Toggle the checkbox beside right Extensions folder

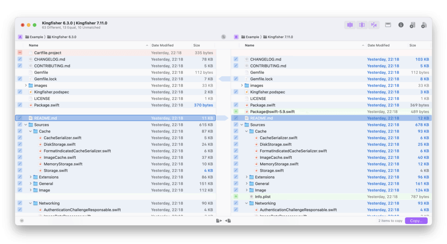tap(236, 177)
